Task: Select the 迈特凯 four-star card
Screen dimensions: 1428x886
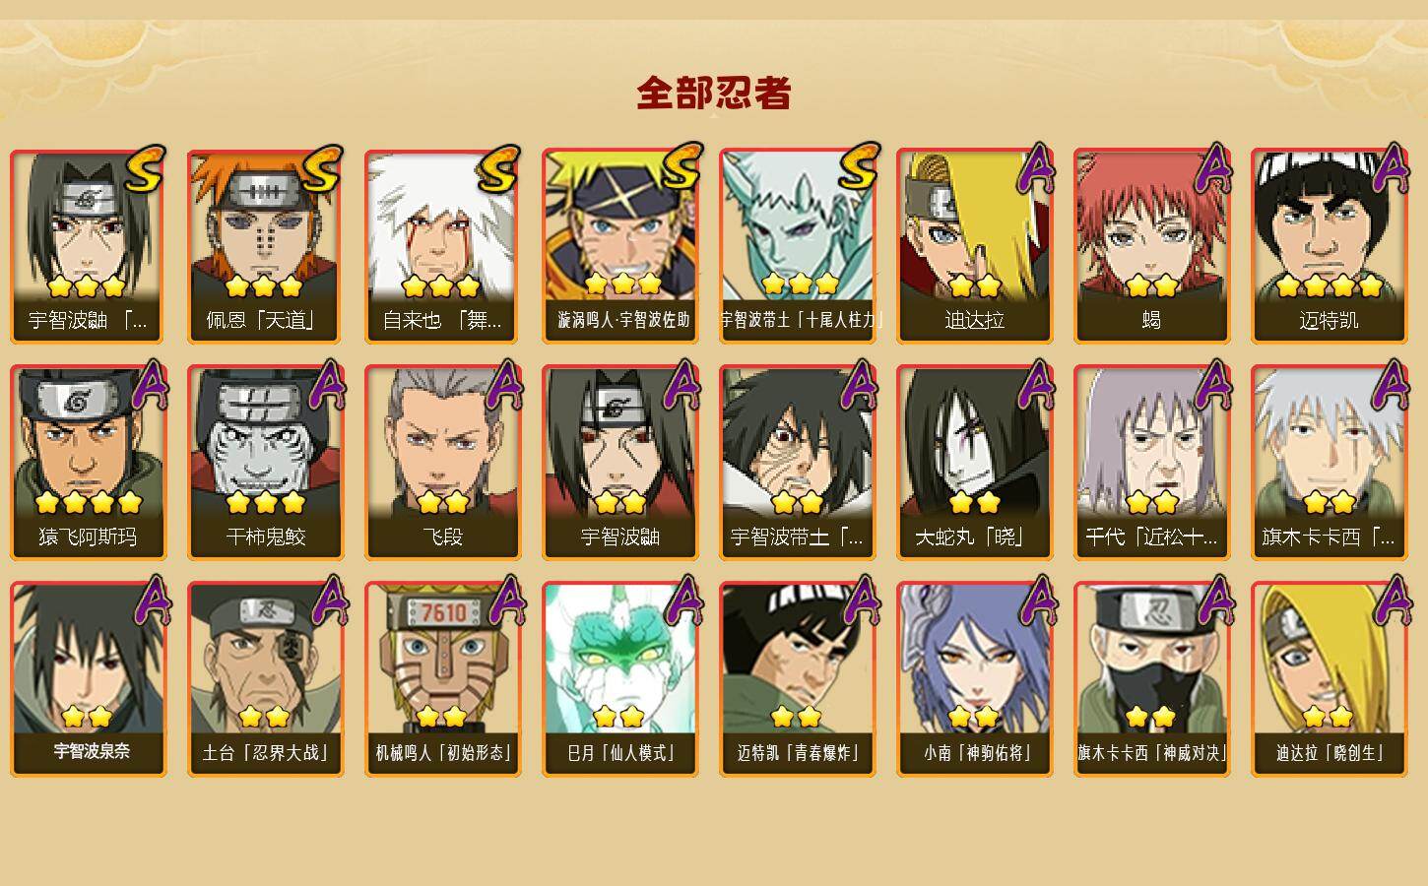Action: coord(1330,246)
